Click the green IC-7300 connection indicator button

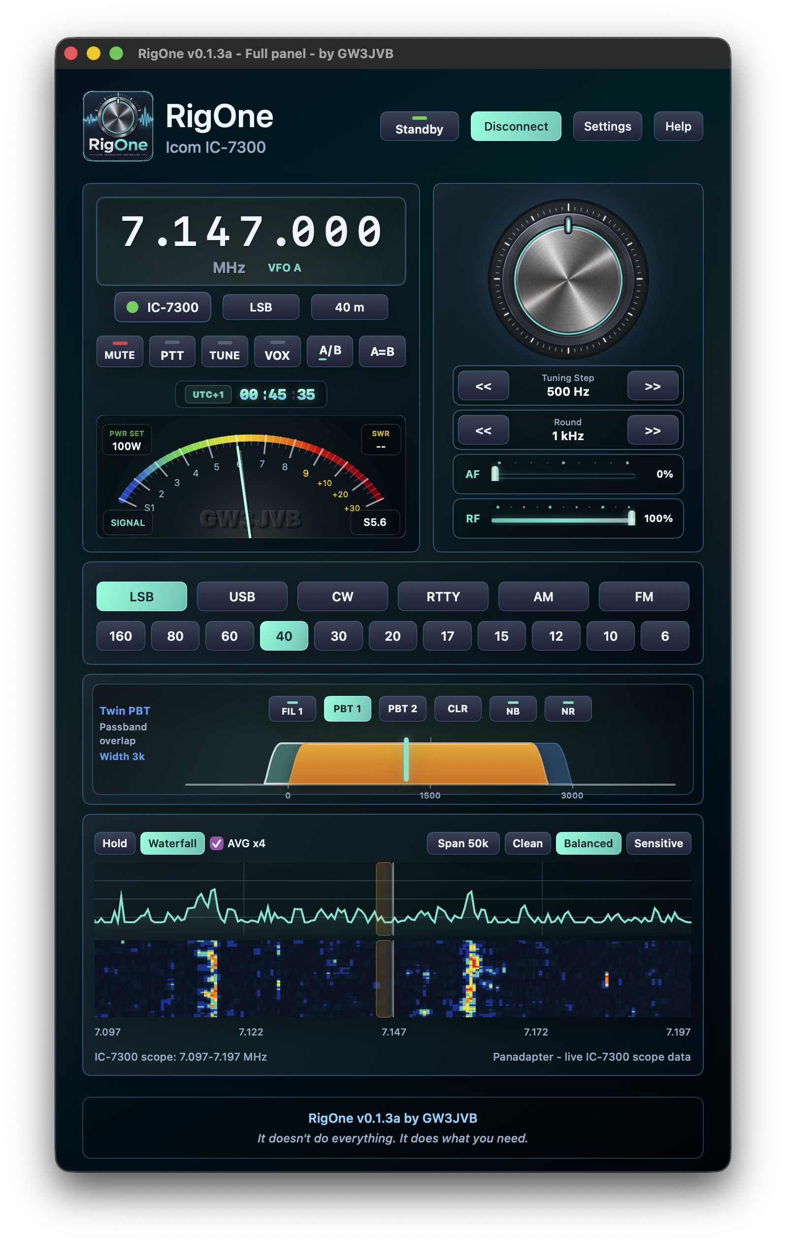coord(162,307)
